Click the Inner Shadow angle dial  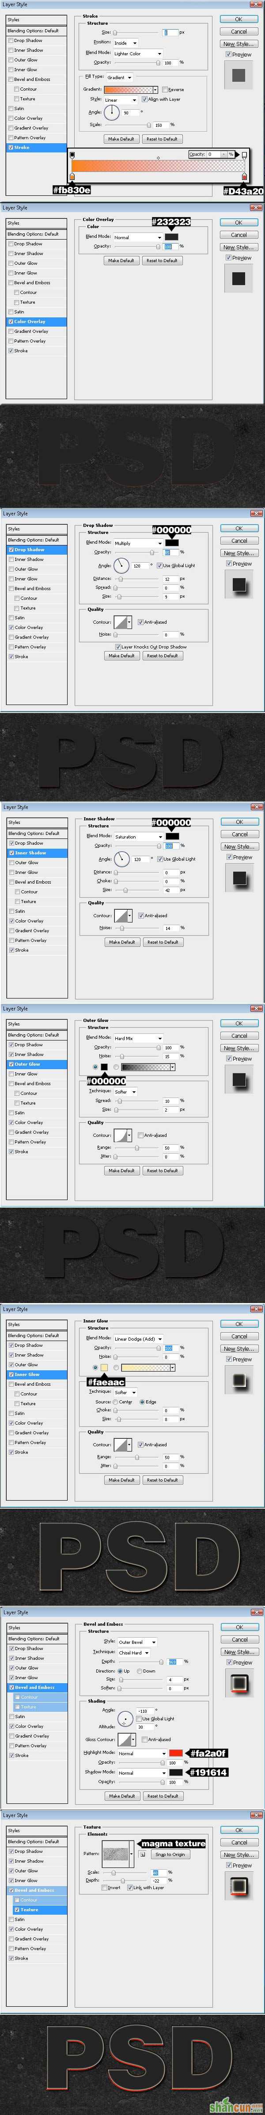122,859
